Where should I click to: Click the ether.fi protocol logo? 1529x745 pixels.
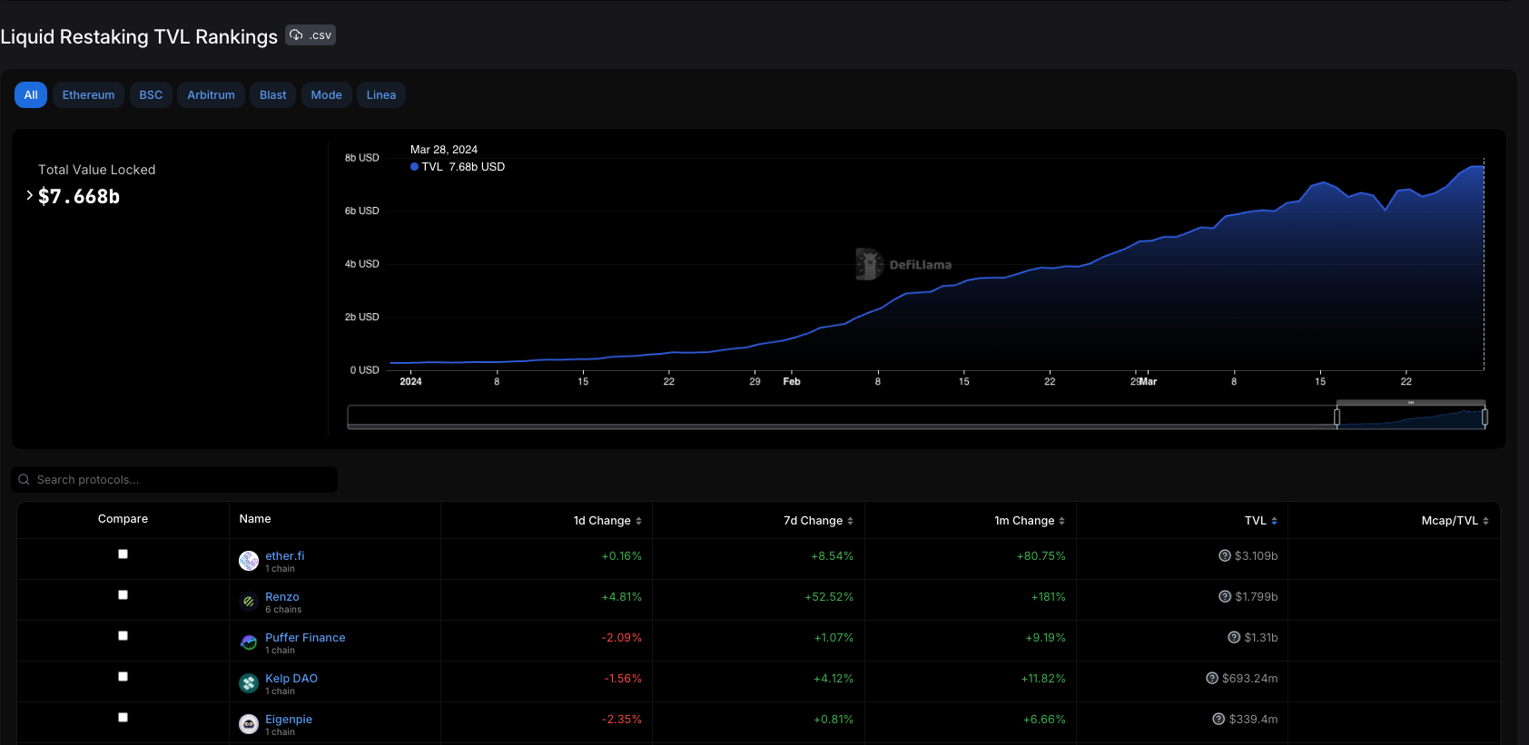pyautogui.click(x=249, y=561)
